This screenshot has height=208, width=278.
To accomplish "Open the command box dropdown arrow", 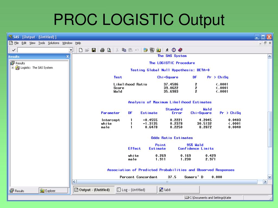I will pos(71,50).
